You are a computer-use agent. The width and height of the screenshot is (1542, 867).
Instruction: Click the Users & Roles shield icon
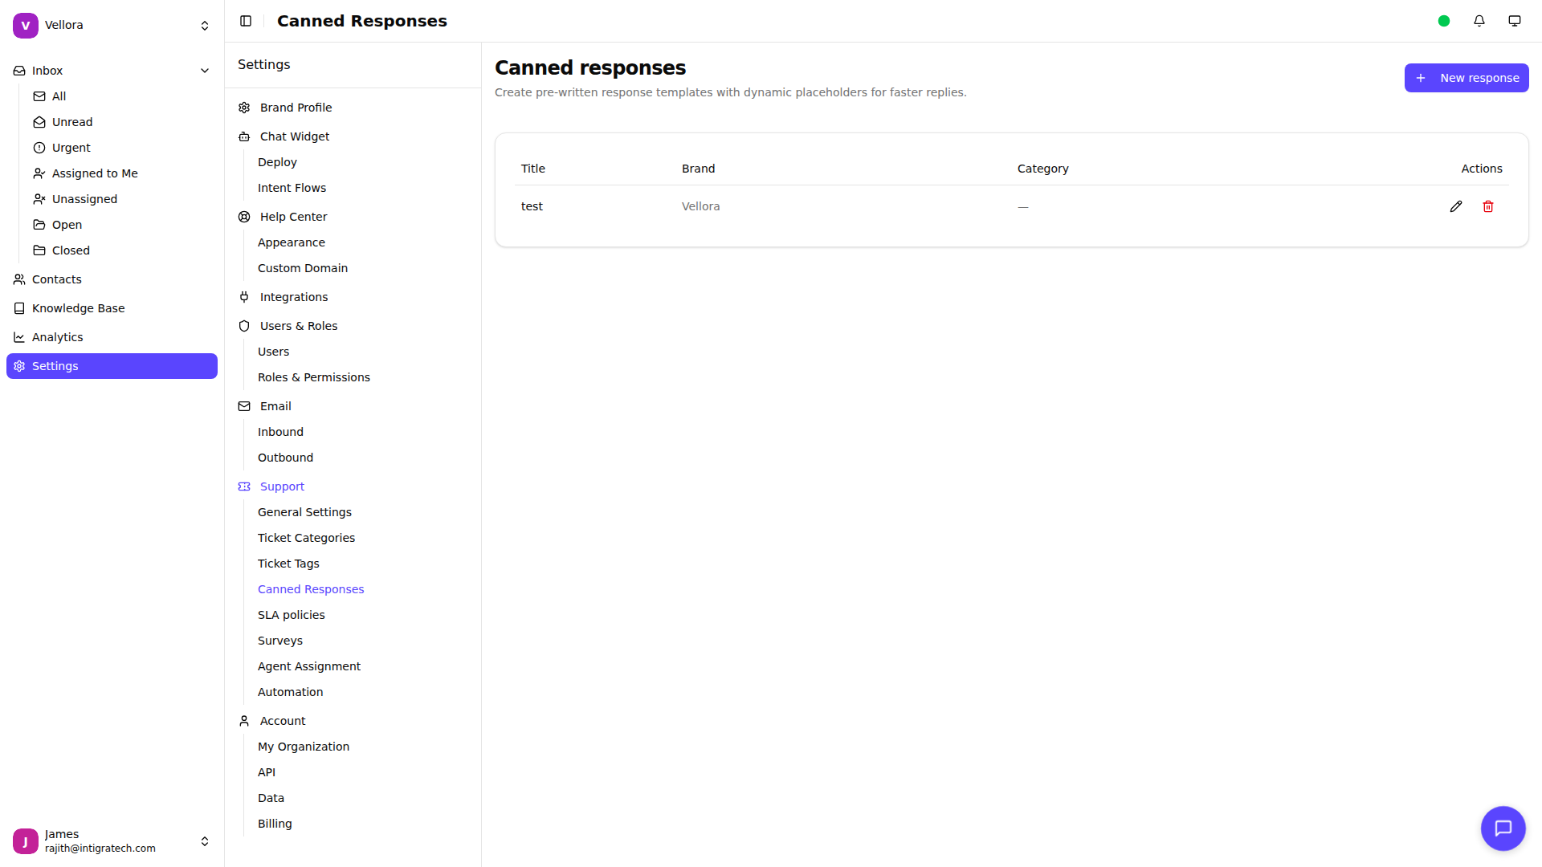[x=244, y=326]
